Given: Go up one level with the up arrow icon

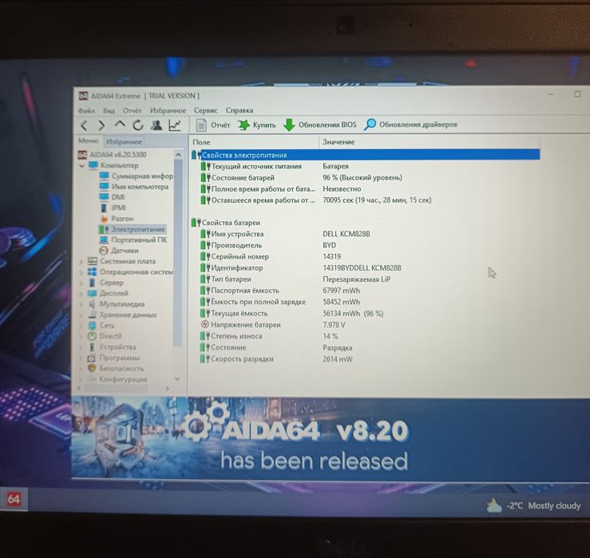Looking at the screenshot, I should 120,125.
